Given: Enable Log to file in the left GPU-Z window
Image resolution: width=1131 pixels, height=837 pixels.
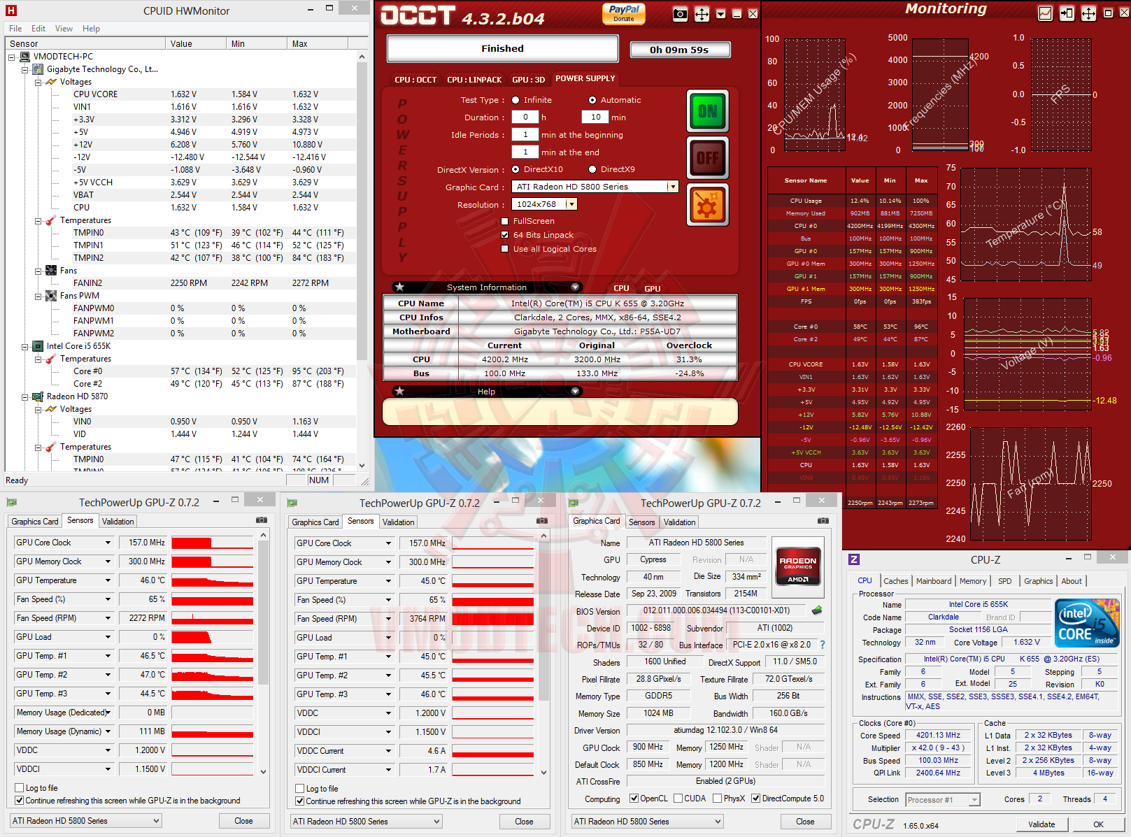Looking at the screenshot, I should coord(20,788).
